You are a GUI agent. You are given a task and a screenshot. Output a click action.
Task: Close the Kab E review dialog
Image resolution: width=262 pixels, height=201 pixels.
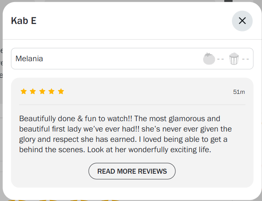pyautogui.click(x=242, y=21)
